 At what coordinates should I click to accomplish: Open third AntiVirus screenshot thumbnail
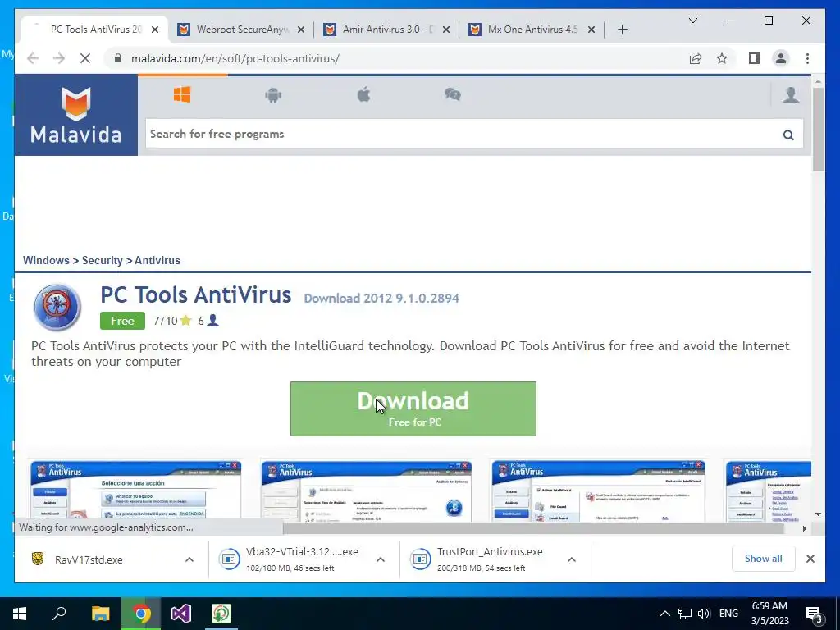point(598,491)
